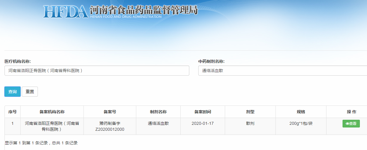
Task: Click the 制剂名称 column header
Action: click(158, 112)
